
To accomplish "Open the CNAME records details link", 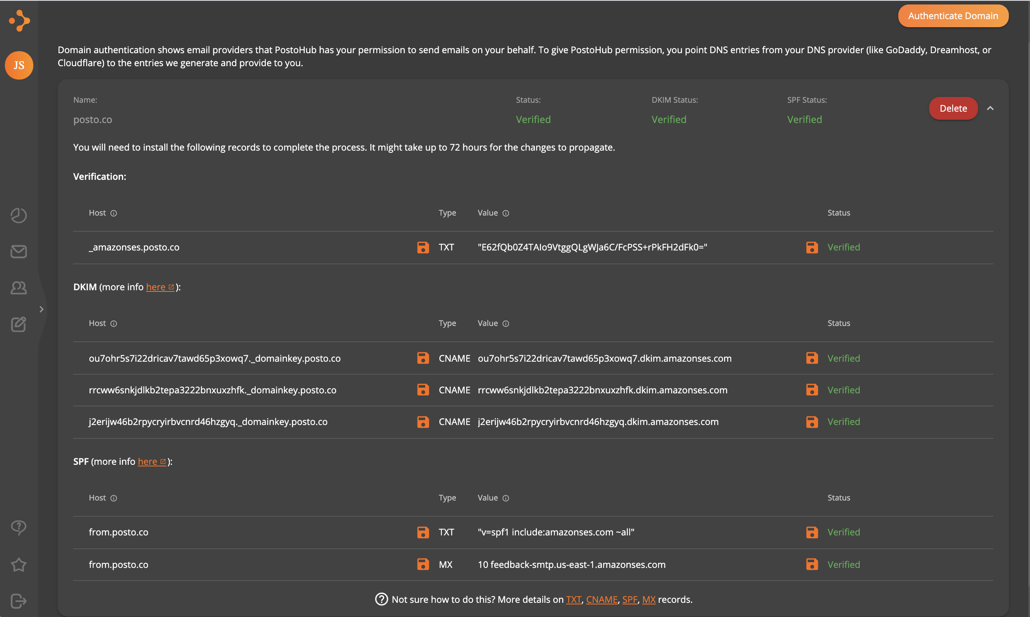I will point(601,600).
